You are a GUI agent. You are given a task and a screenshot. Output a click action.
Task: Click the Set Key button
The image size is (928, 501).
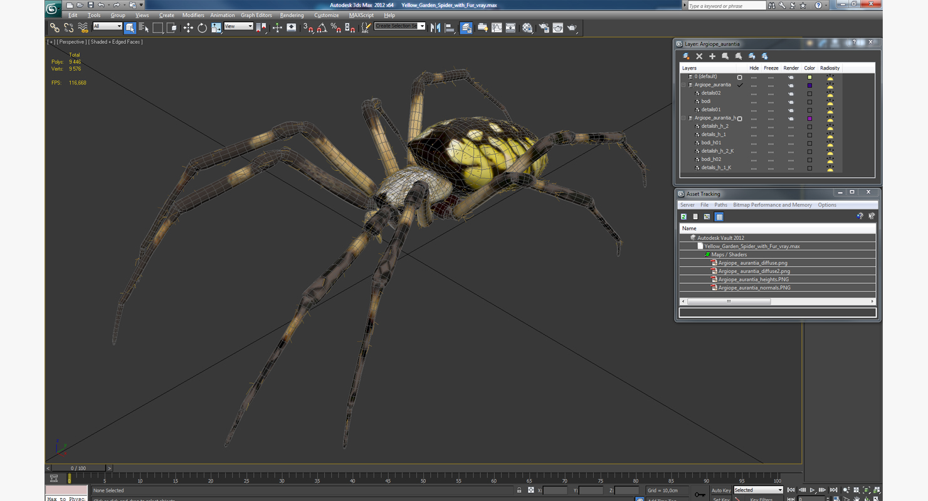pos(721,498)
